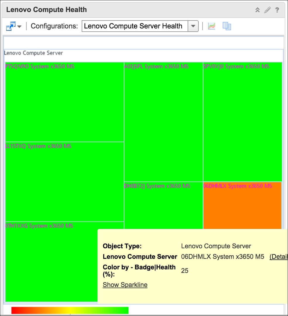Edit widget with the pencil icon

point(267,10)
